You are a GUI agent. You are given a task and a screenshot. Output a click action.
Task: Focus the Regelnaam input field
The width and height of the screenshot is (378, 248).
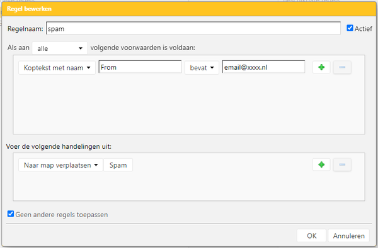193,28
